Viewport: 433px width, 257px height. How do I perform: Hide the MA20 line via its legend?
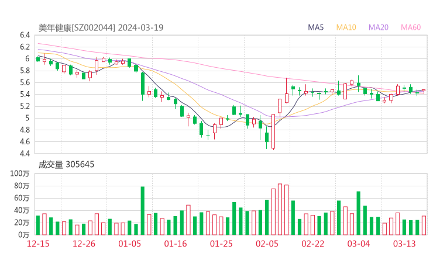tap(378, 27)
